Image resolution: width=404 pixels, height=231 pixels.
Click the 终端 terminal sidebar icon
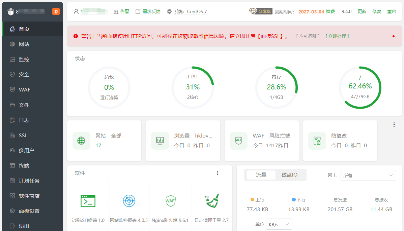12,165
